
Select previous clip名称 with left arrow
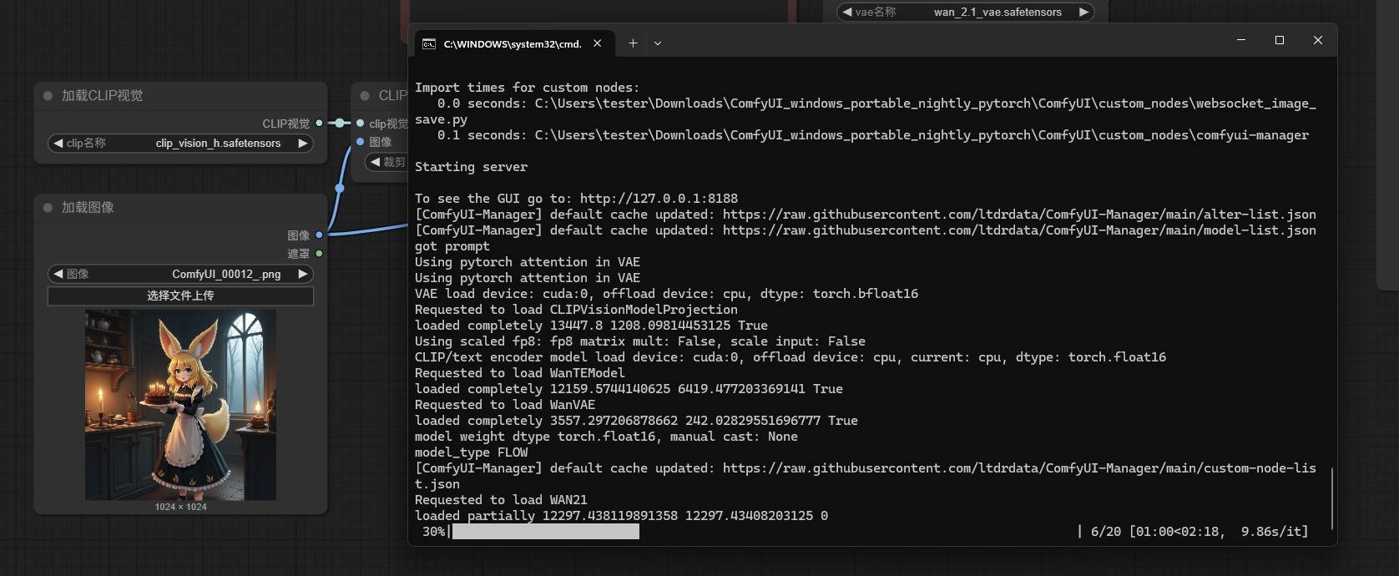pyautogui.click(x=58, y=144)
